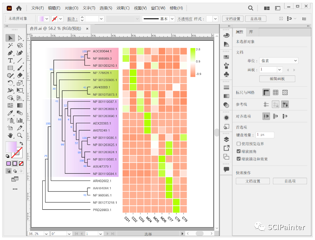This screenshot has width=315, height=240.
Task: Open 单位 像素 units dropdown
Action: click(279, 61)
